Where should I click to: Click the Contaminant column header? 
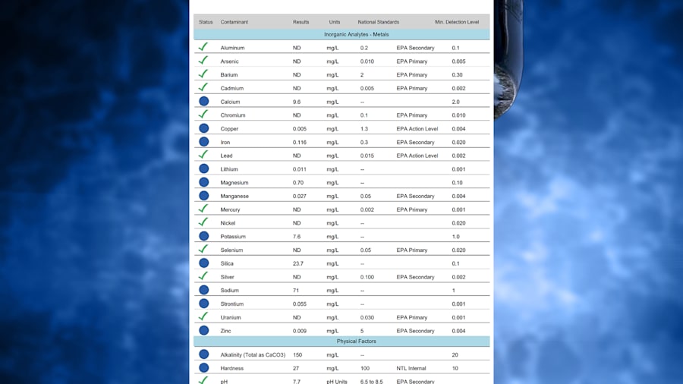coord(234,22)
